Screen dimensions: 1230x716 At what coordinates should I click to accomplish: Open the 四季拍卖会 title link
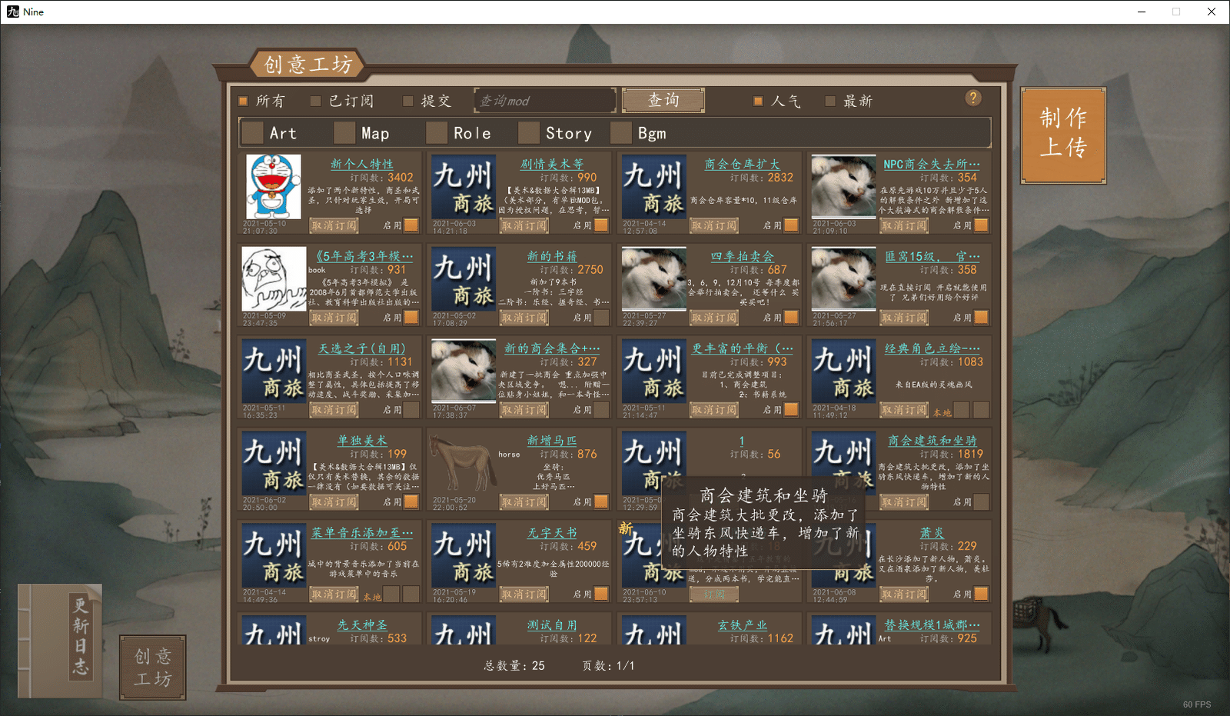742,256
